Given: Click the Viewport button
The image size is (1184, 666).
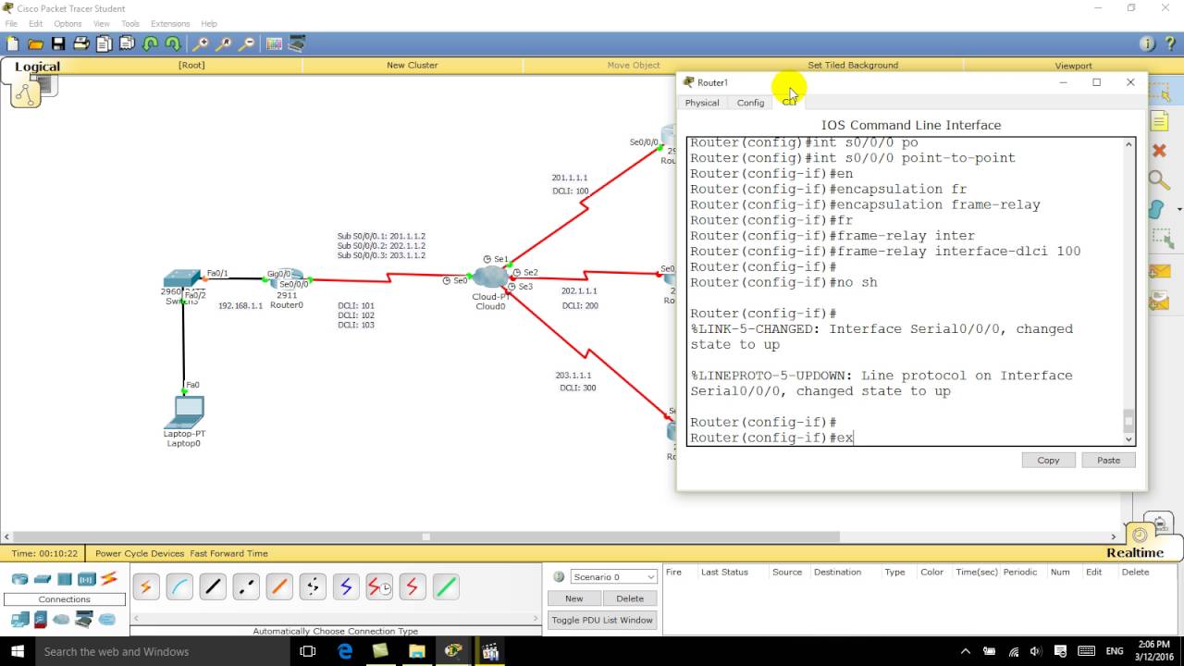Looking at the screenshot, I should [1073, 66].
